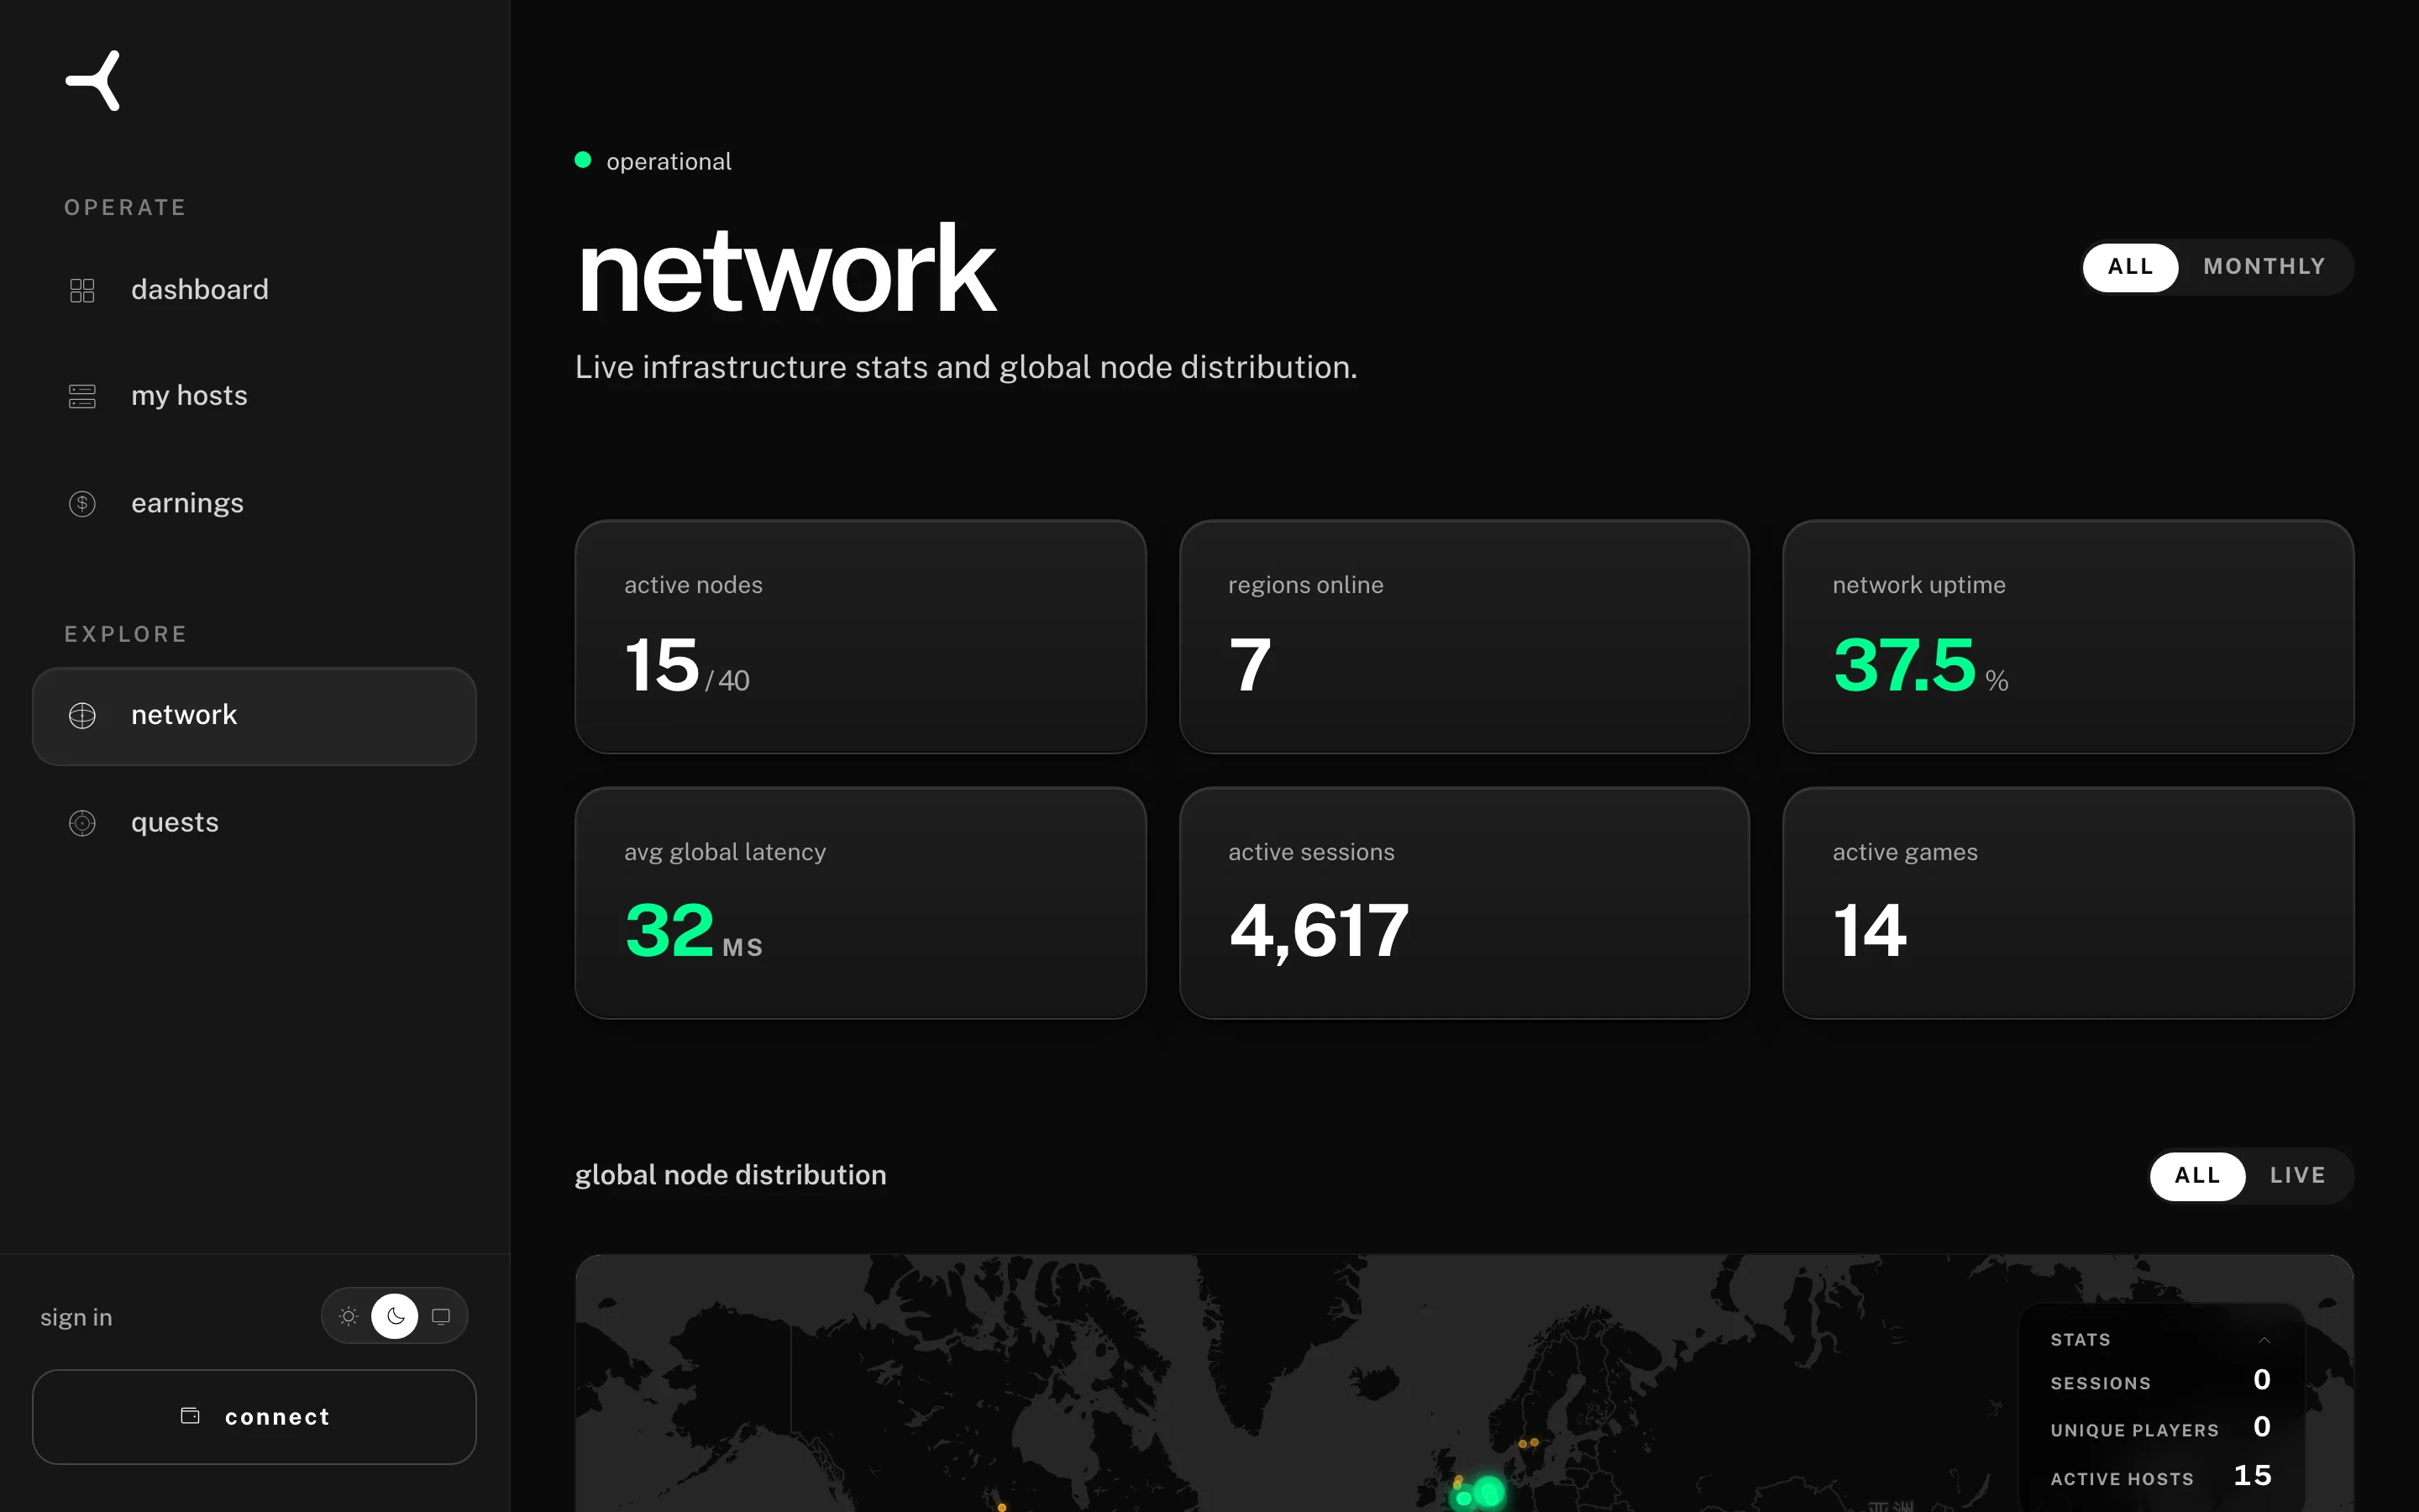Open the network page in sidebar
2419x1512 pixels.
click(254, 716)
